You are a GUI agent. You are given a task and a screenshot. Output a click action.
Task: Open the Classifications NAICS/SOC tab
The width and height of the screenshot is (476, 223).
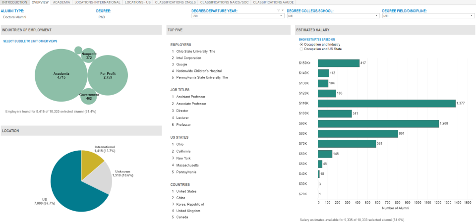pos(224,2)
